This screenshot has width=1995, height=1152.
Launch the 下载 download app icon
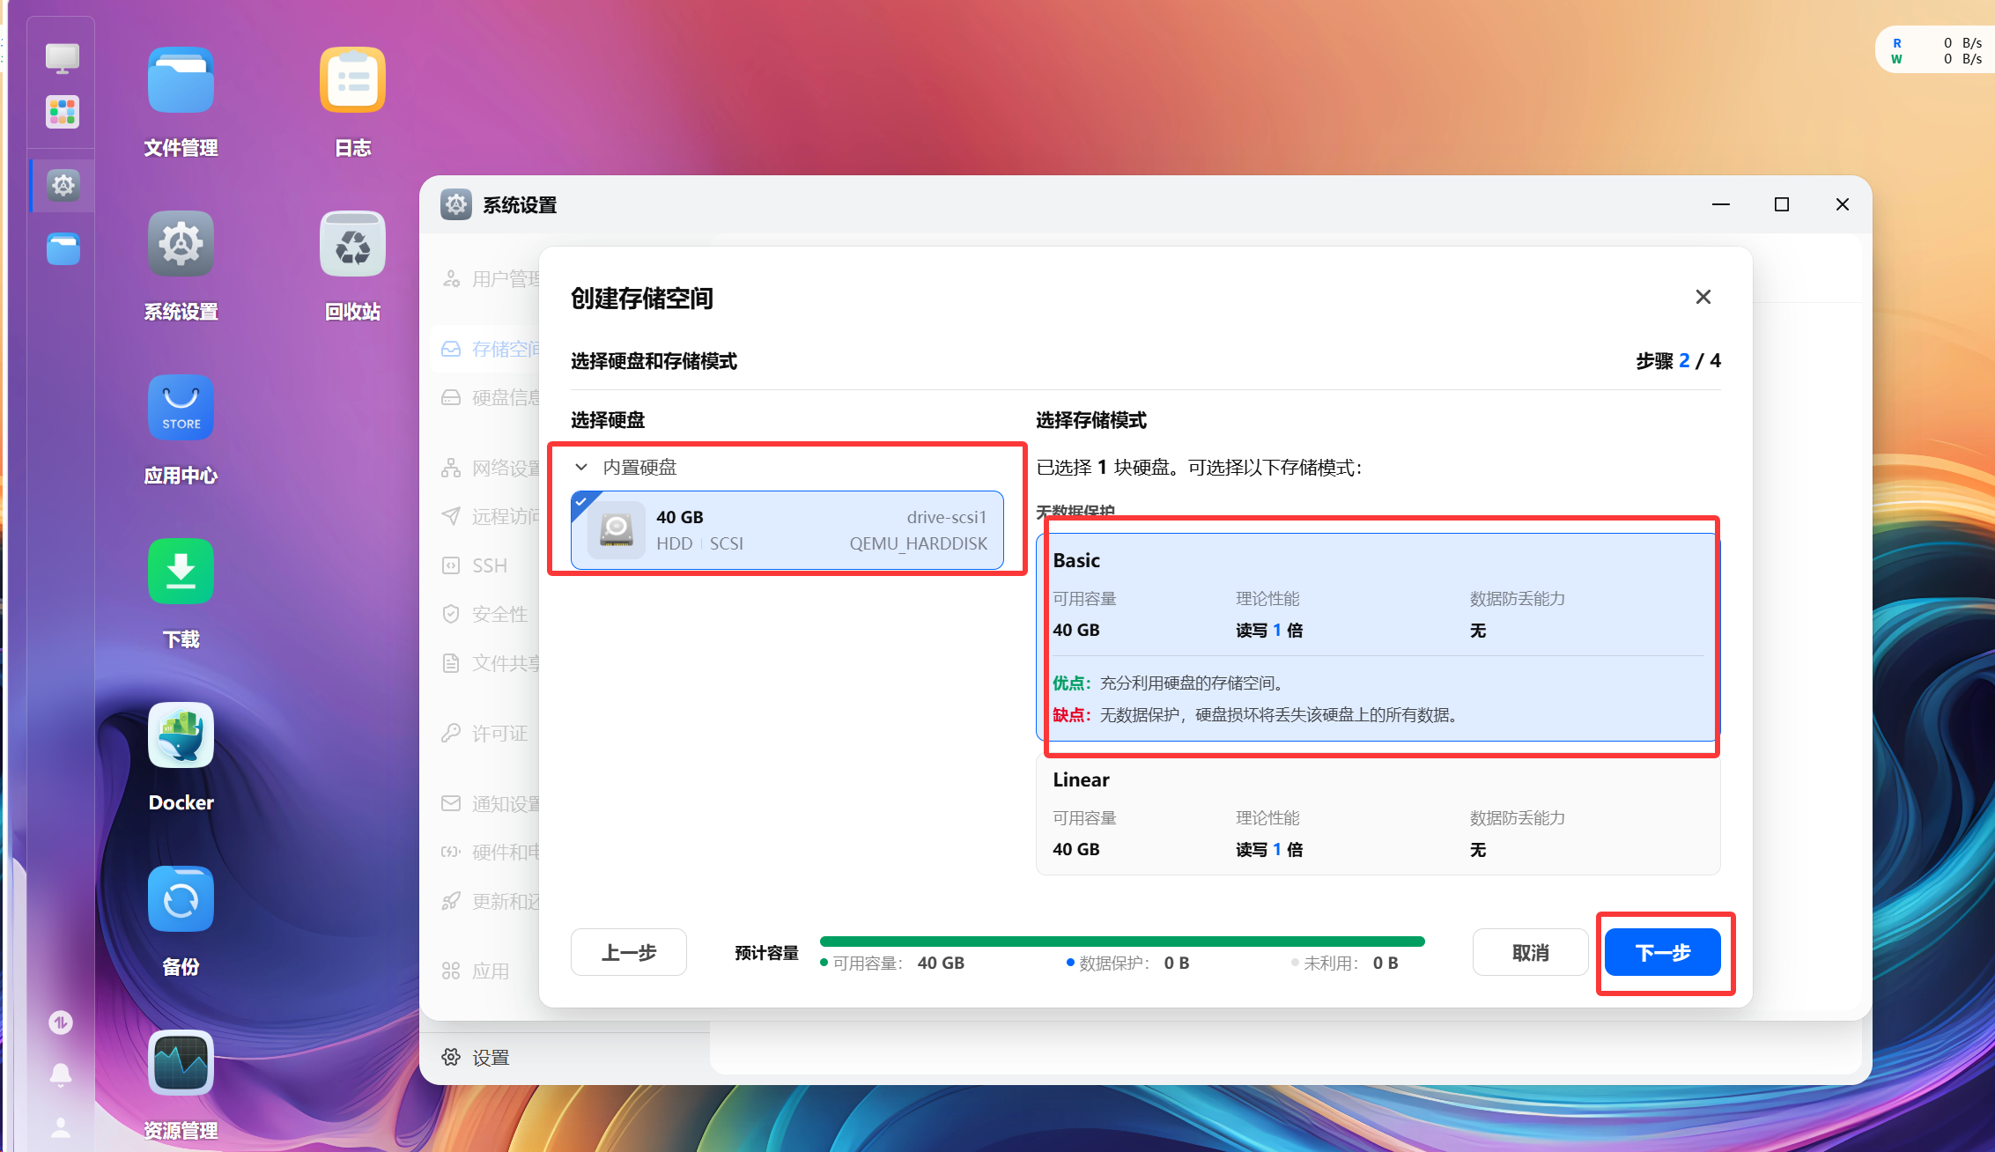point(181,572)
